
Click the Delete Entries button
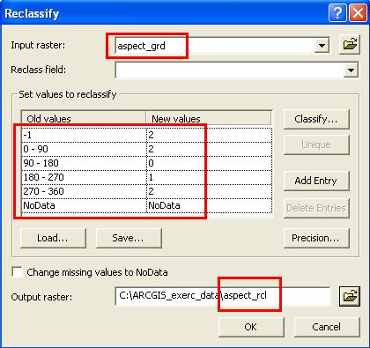pos(316,208)
